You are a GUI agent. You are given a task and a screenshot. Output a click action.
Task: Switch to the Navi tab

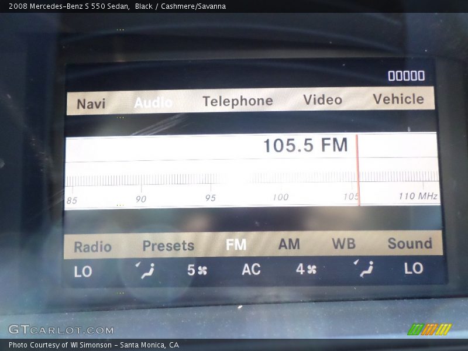coord(91,104)
